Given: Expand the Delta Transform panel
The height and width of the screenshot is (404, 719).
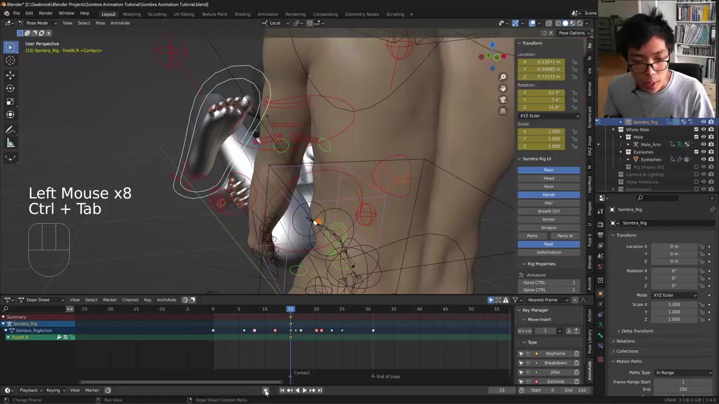Looking at the screenshot, I should (x=637, y=331).
